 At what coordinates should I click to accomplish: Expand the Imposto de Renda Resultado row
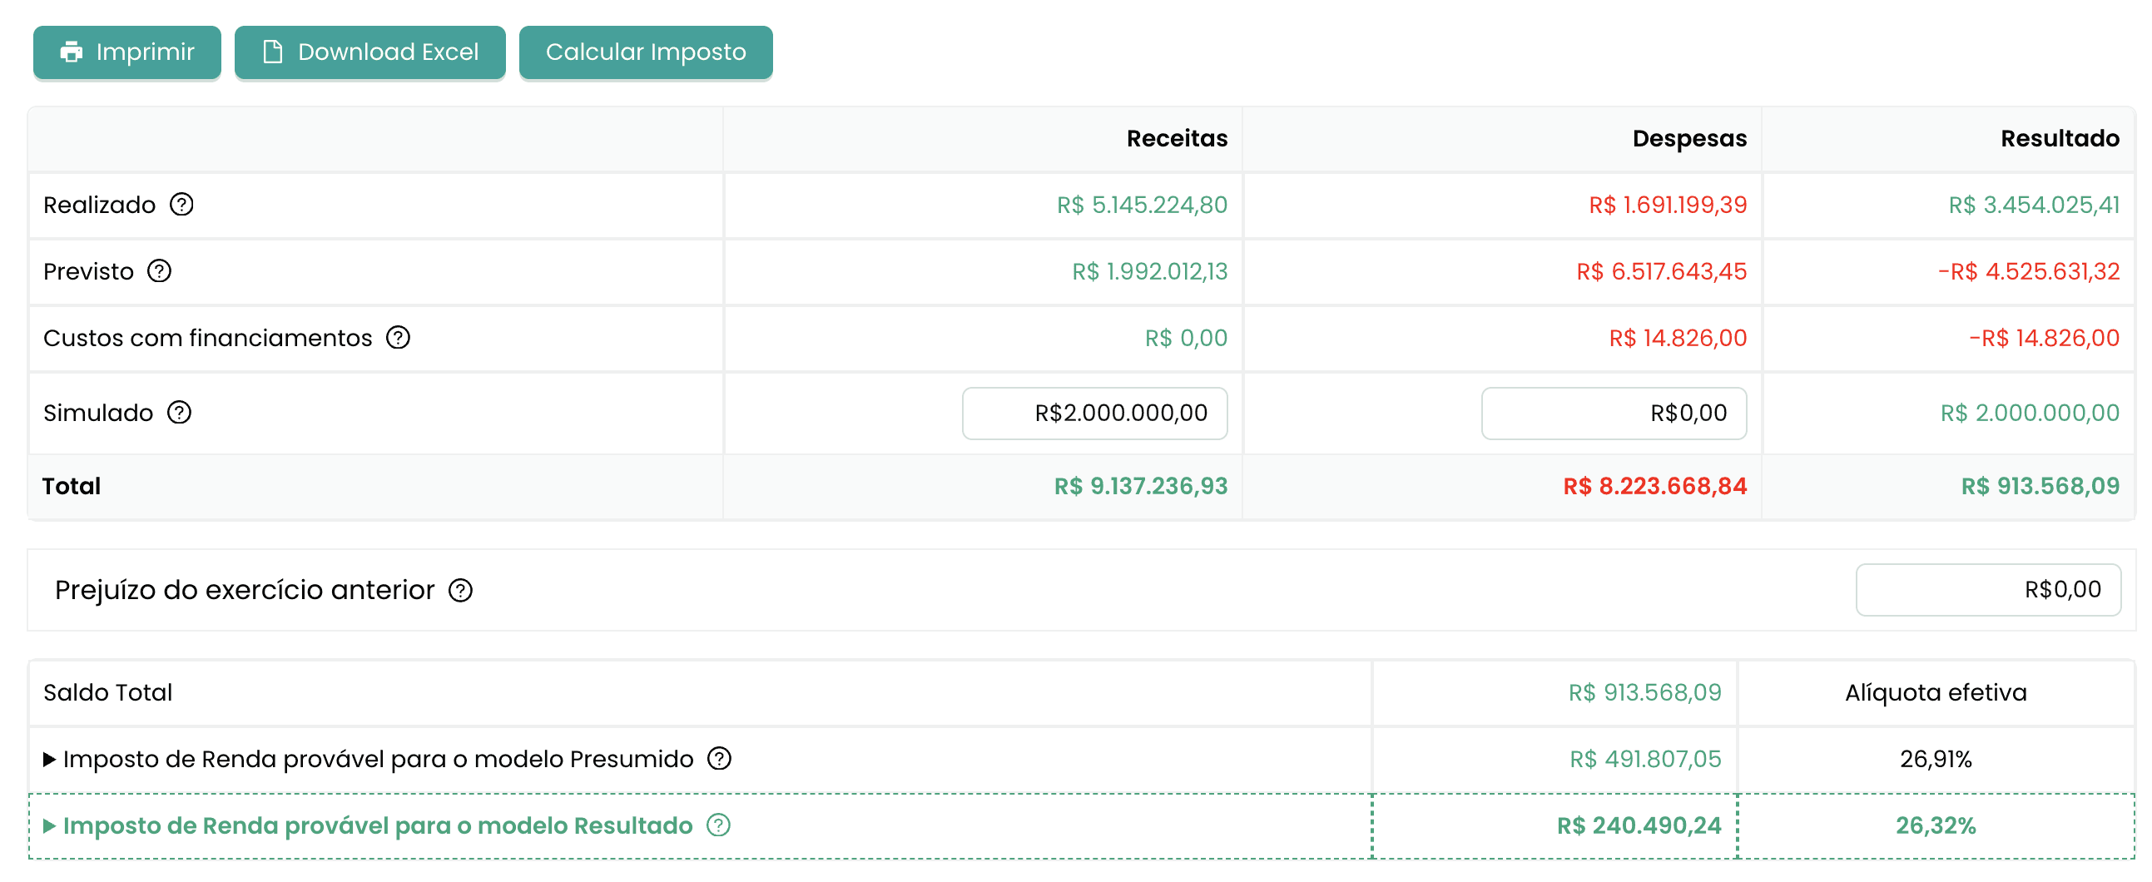(49, 826)
